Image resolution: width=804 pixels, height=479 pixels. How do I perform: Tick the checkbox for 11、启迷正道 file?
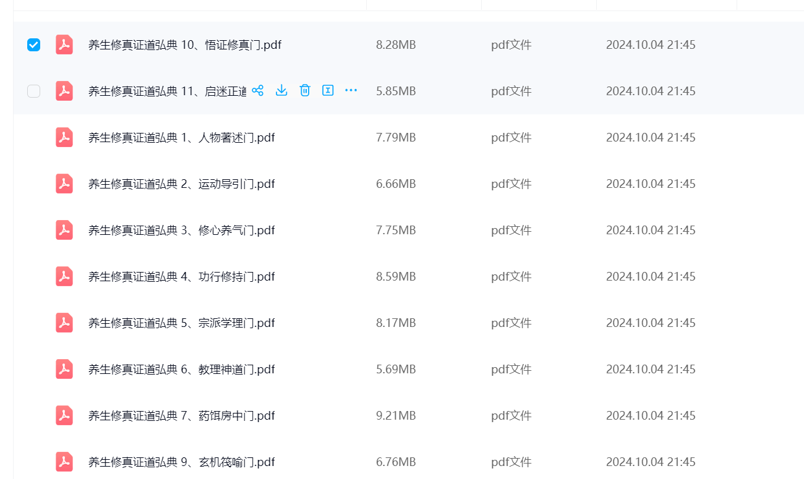pos(34,91)
